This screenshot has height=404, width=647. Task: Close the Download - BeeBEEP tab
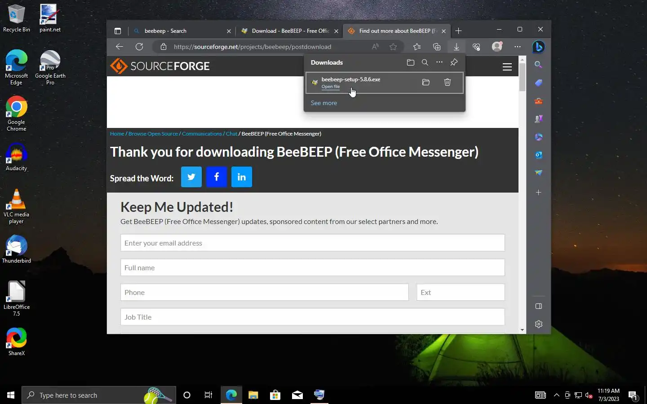(x=336, y=31)
